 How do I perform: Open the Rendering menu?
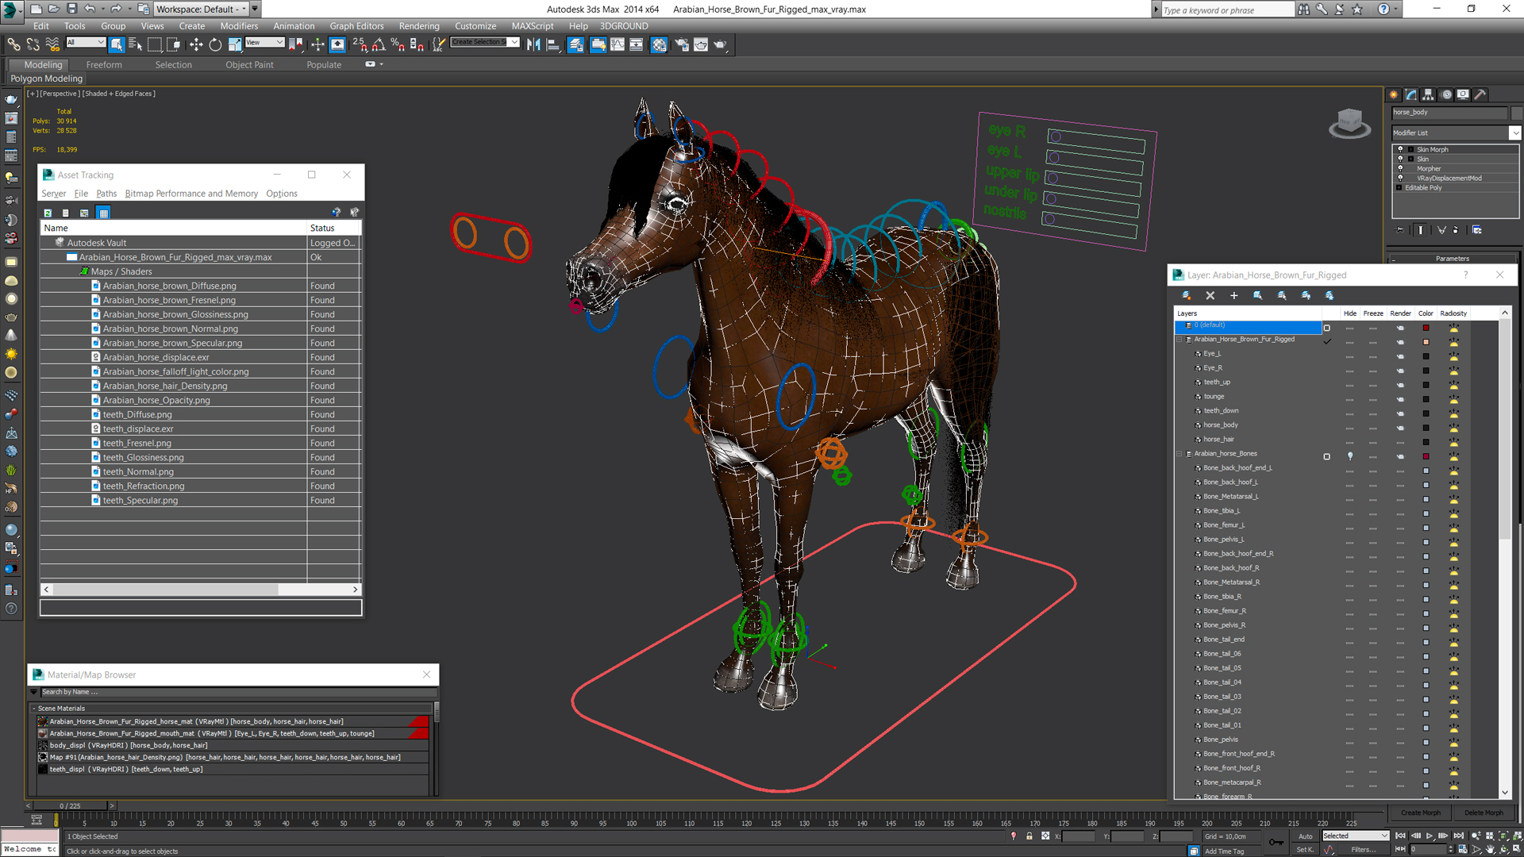(419, 26)
